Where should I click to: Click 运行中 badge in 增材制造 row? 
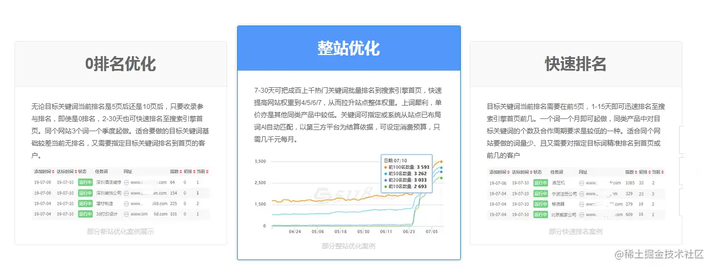[x=85, y=203]
